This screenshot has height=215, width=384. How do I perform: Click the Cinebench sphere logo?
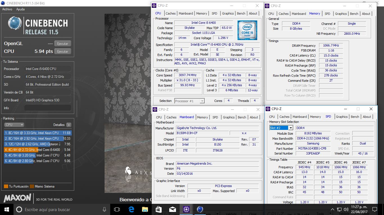click(15, 24)
